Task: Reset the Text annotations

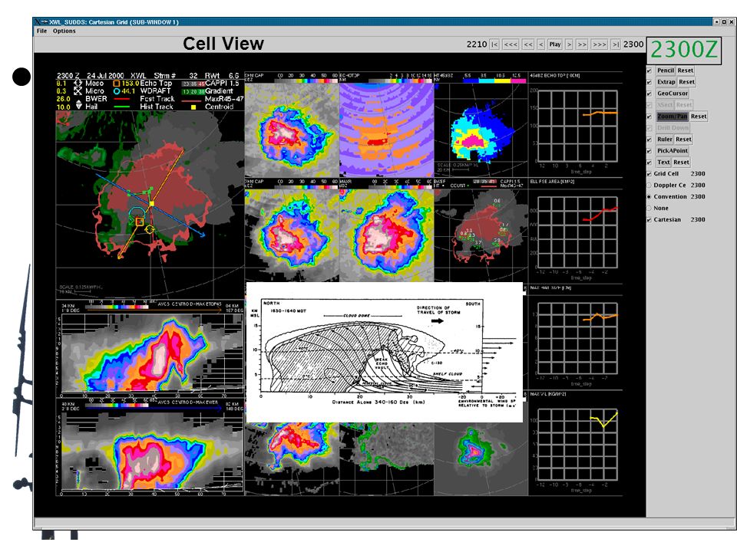Action: pyautogui.click(x=681, y=163)
